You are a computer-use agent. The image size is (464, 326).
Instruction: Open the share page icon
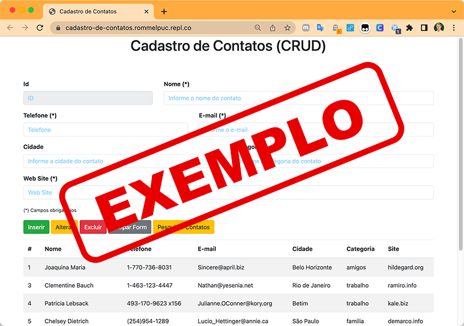tap(273, 28)
